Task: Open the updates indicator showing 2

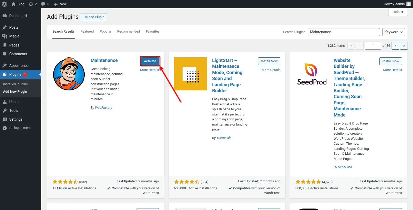Action: point(33,4)
